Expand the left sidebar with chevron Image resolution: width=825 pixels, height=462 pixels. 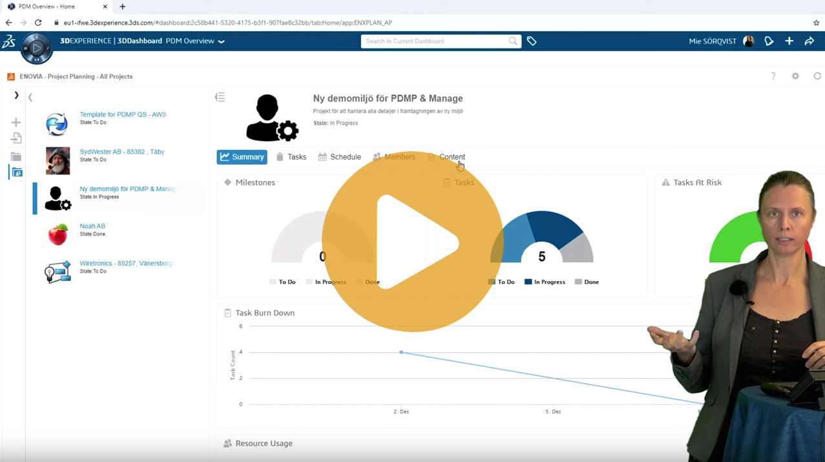click(x=16, y=96)
